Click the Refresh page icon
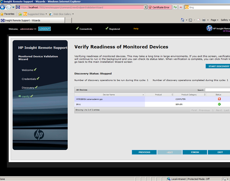230x181 pixels. 175,7
